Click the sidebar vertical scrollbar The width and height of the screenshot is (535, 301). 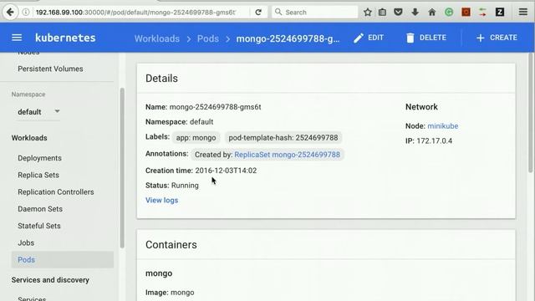[x=122, y=168]
